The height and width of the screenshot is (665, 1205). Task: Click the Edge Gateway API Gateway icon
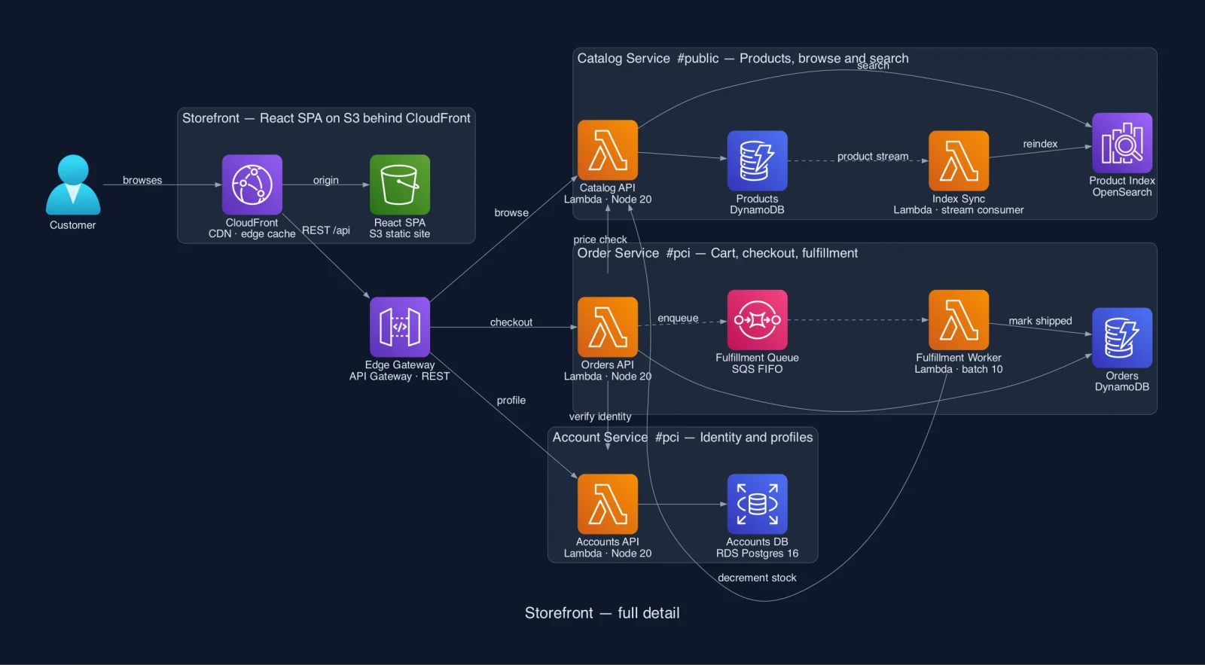(x=400, y=327)
